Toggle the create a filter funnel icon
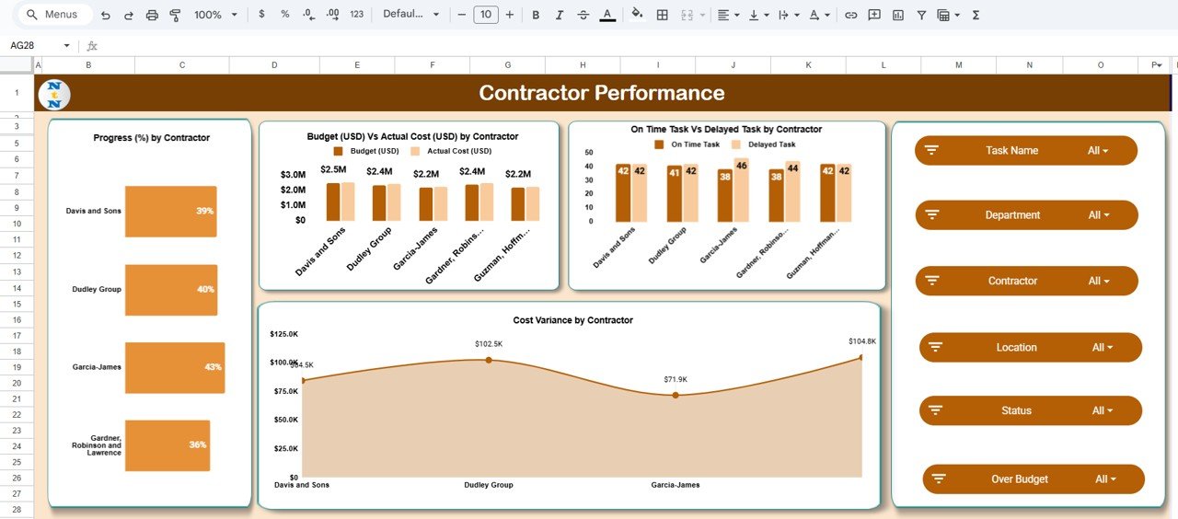This screenshot has height=519, width=1178. tap(921, 15)
